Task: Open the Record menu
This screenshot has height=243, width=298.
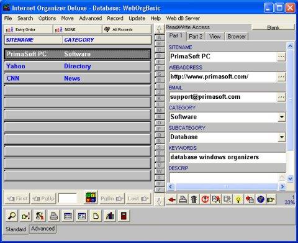Action: (115, 19)
